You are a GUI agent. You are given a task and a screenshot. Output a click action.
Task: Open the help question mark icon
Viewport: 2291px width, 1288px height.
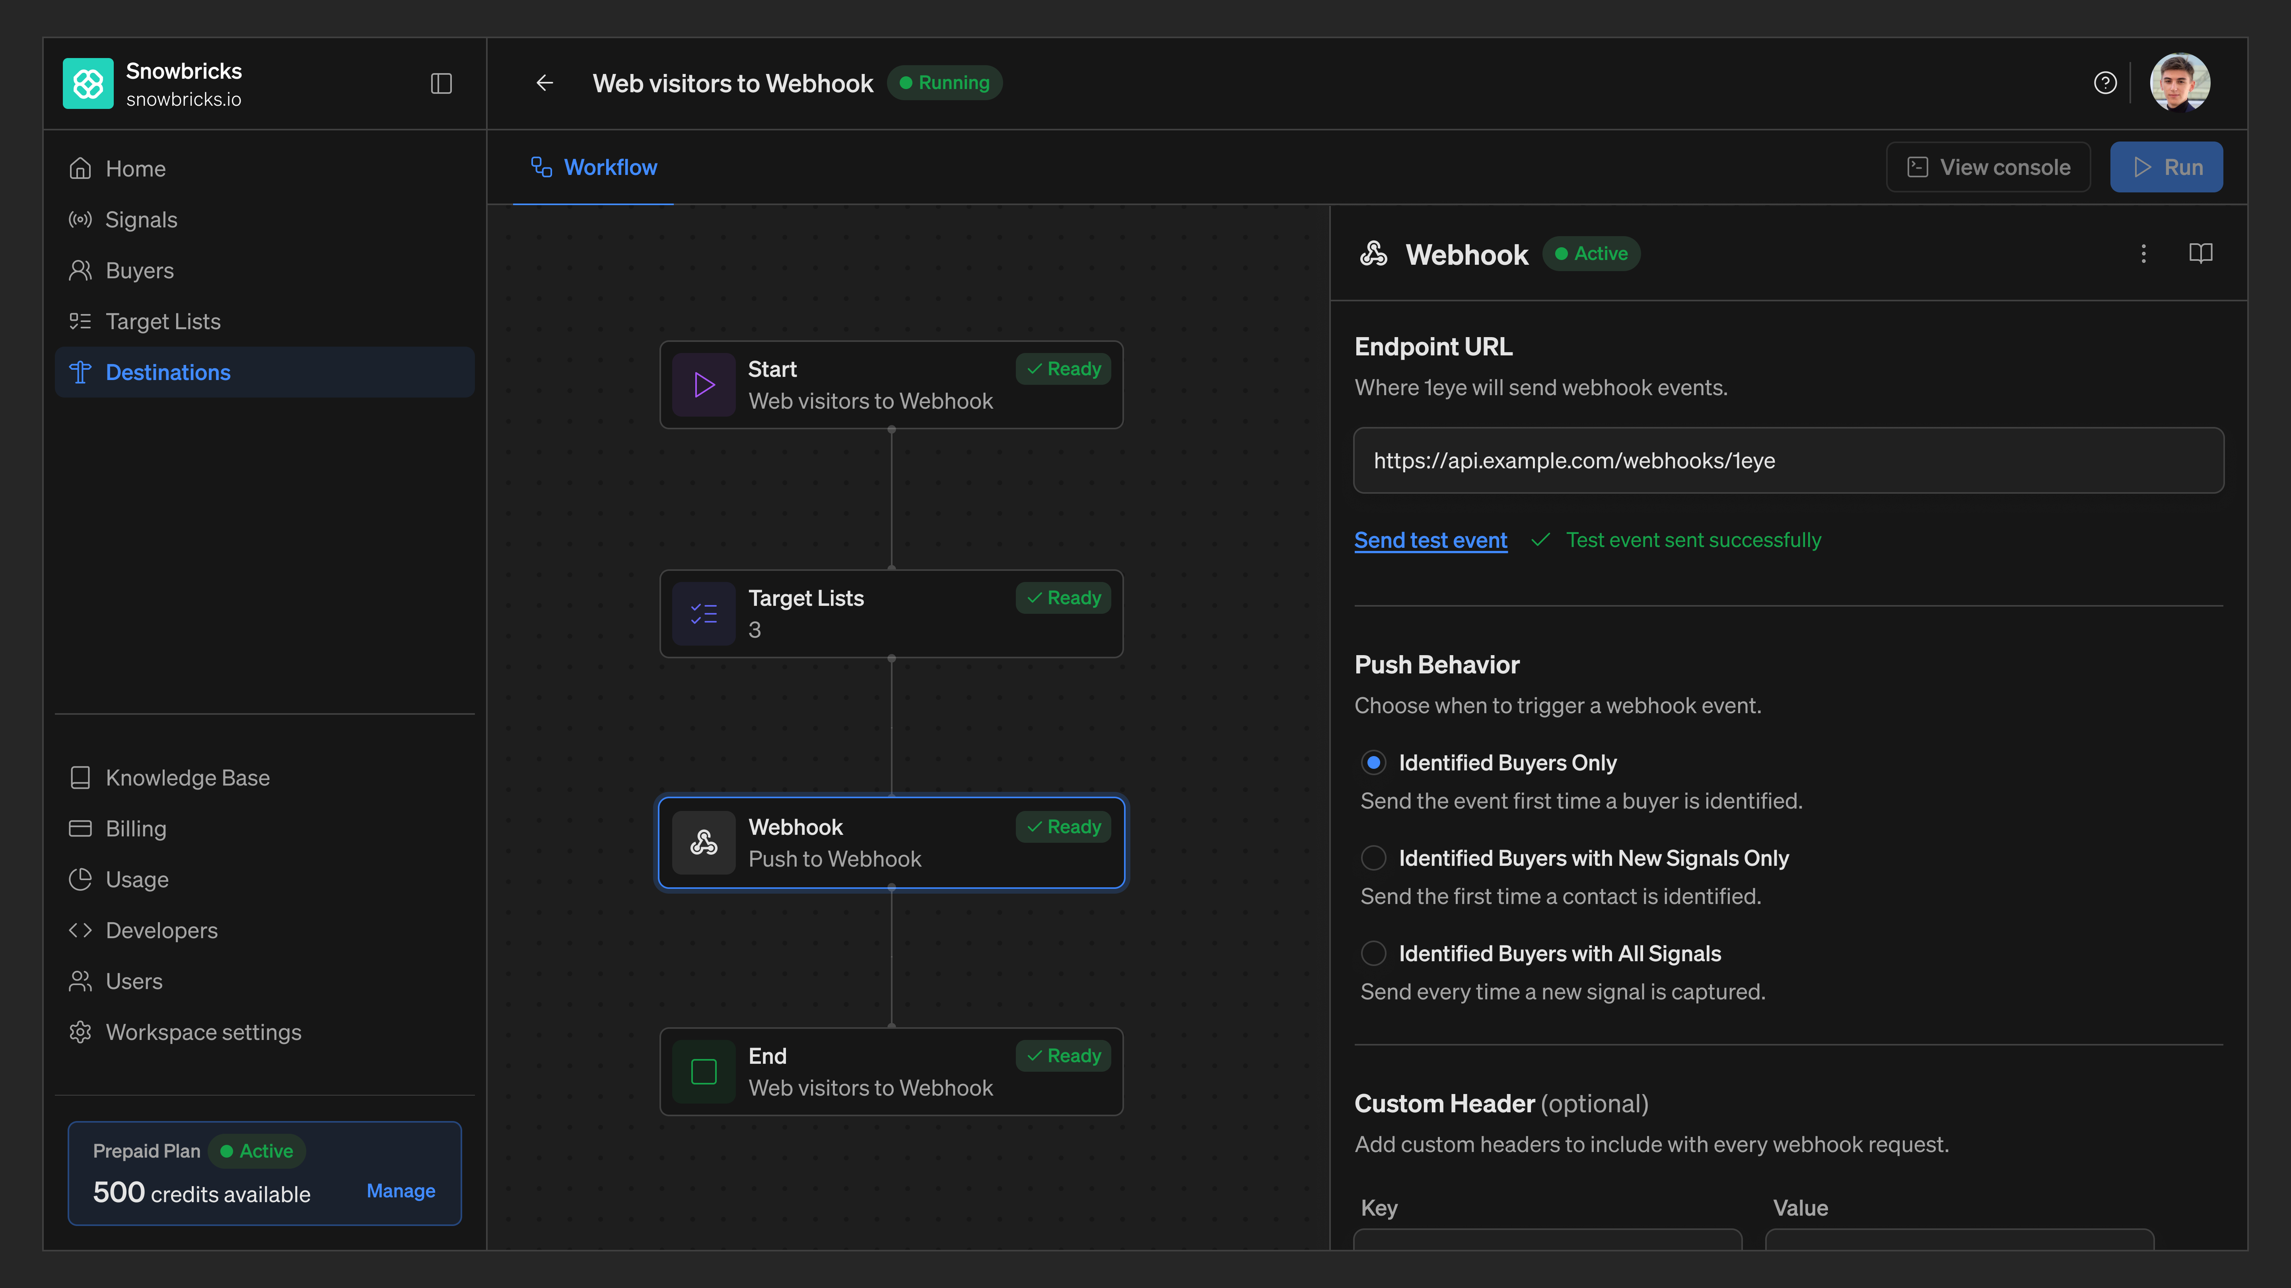pyautogui.click(x=2105, y=83)
